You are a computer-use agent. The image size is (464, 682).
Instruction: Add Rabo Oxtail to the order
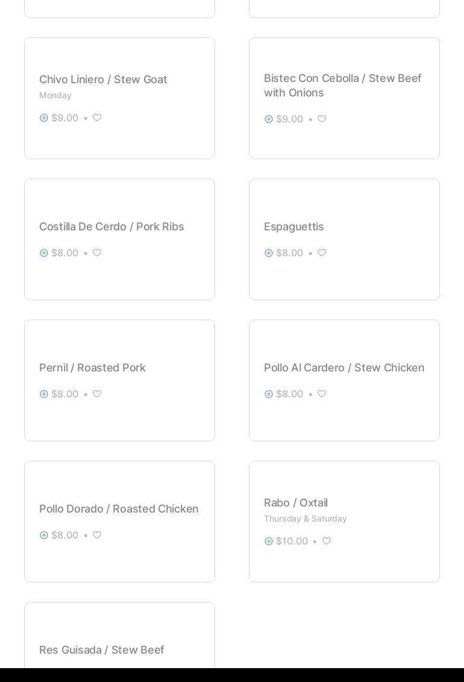click(x=269, y=541)
